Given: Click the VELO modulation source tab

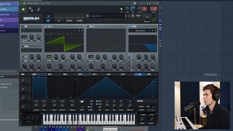Looking at the screenshot, I should point(140,74).
